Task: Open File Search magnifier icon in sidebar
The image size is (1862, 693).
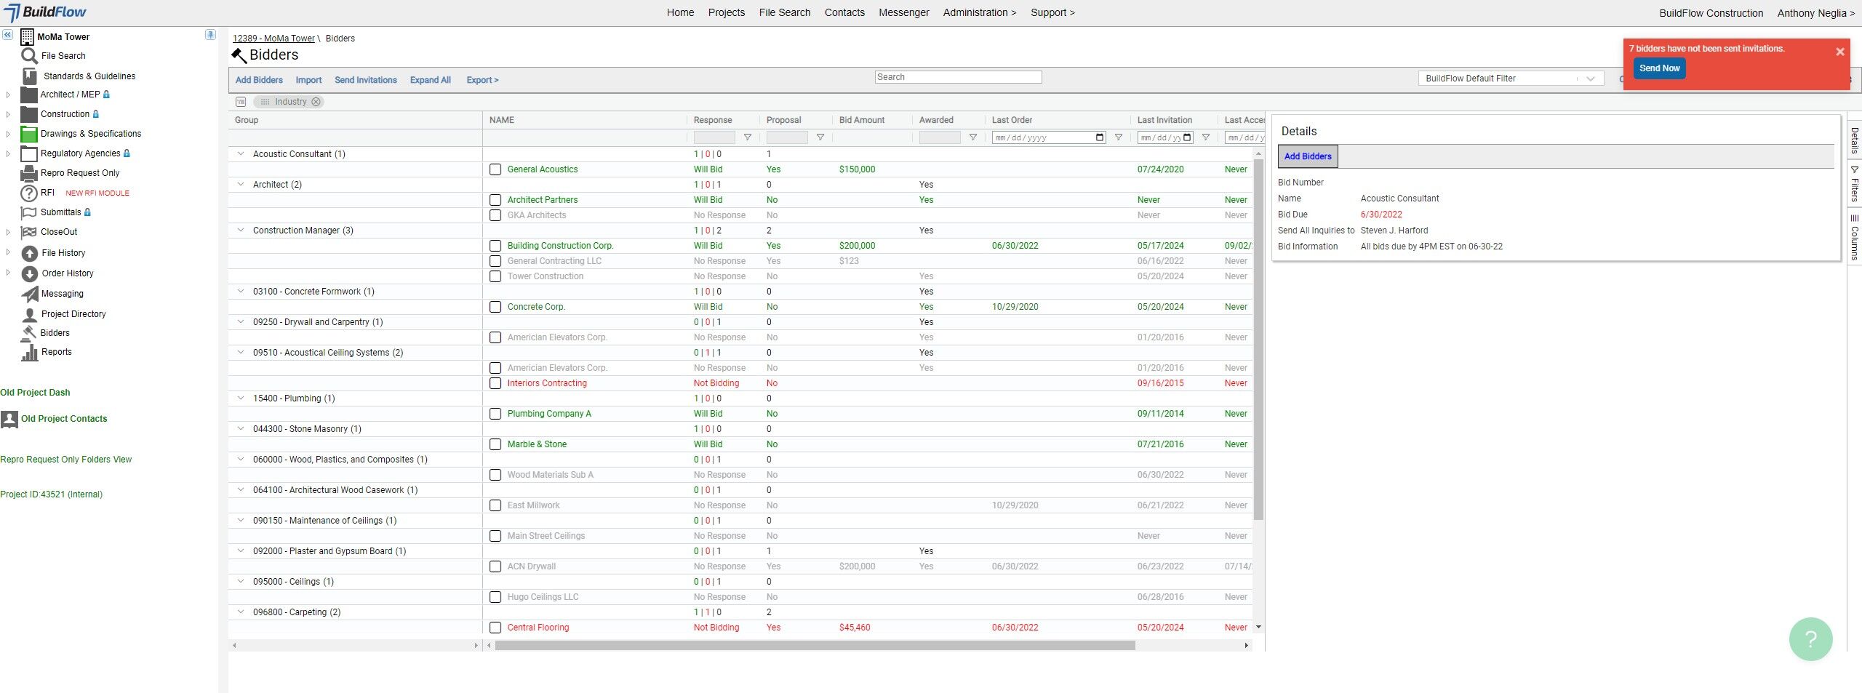Action: [29, 56]
